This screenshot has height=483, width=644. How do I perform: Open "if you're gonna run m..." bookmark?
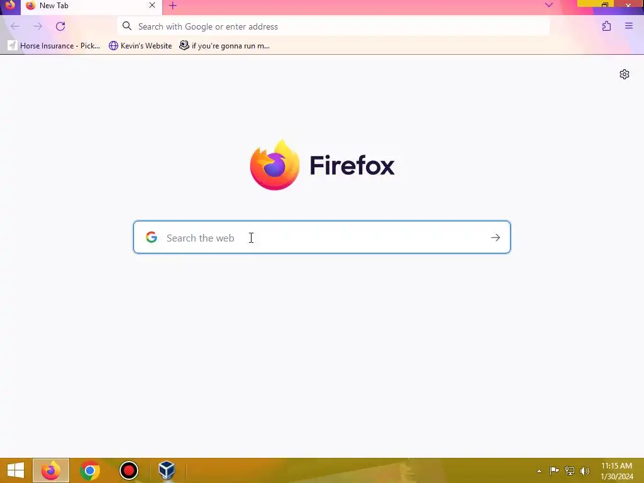225,45
